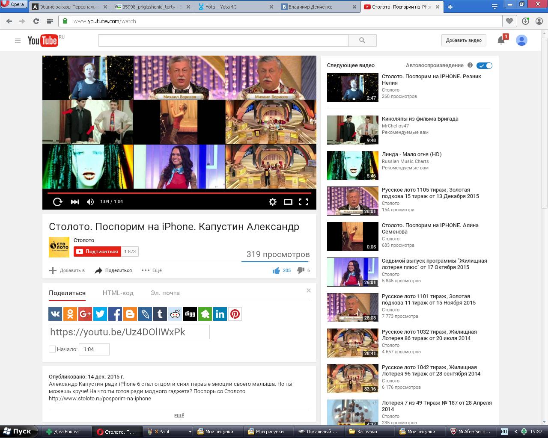The image size is (548, 438).
Task: Enter fullscreen mode
Action: point(304,202)
